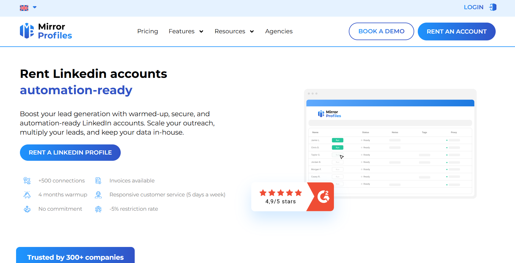The image size is (515, 263).
Task: Open the Pricing menu item
Action: (x=147, y=31)
